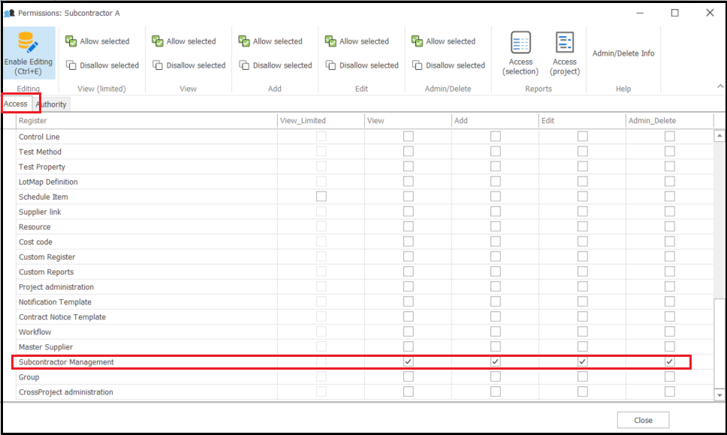Click Allow selected in View (limited) group
Screen dimensions: 727x435
pyautogui.click(x=98, y=41)
